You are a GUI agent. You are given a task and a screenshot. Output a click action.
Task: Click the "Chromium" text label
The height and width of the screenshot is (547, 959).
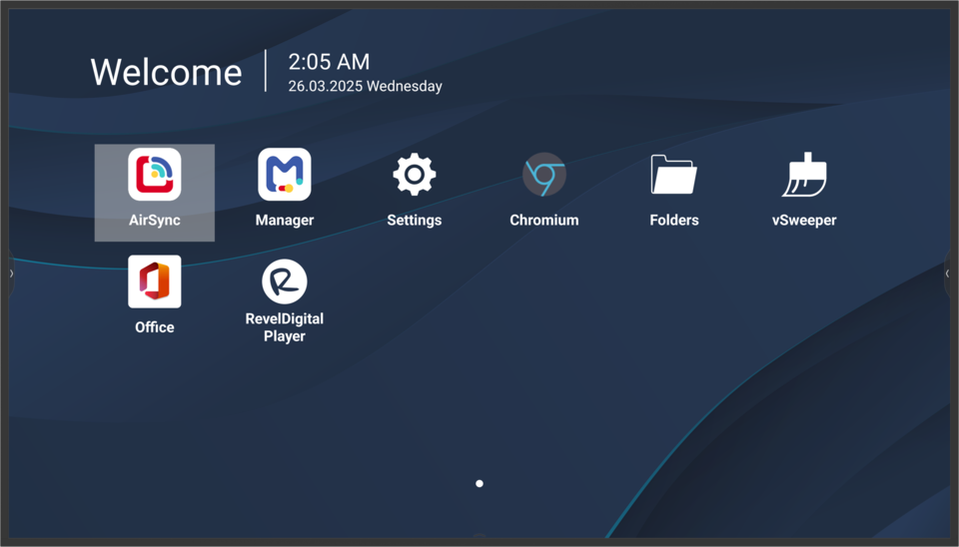point(544,221)
